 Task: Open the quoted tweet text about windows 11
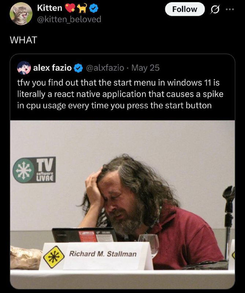120,94
